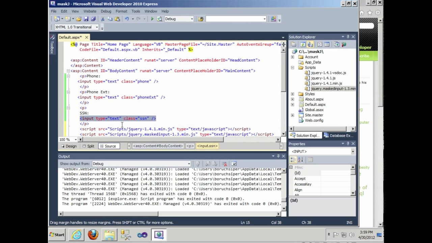Collapse the Scripts folder node
Viewport: 432px width, 243px height.
(x=292, y=67)
